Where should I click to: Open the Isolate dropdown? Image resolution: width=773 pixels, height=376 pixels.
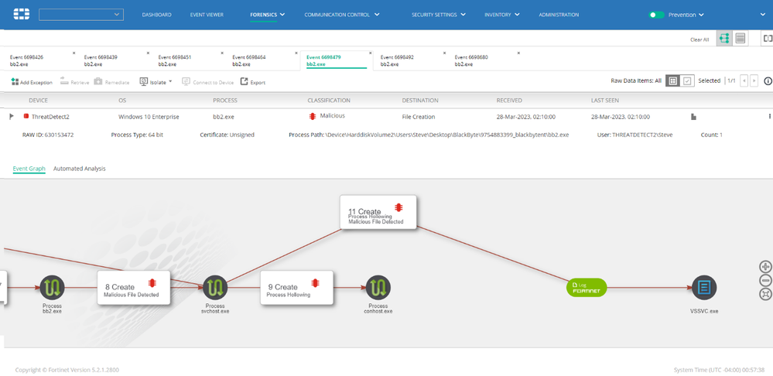(156, 82)
